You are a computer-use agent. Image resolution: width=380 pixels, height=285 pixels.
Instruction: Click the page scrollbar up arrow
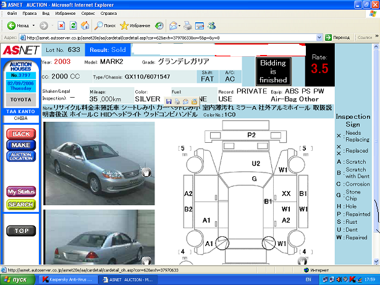point(376,46)
